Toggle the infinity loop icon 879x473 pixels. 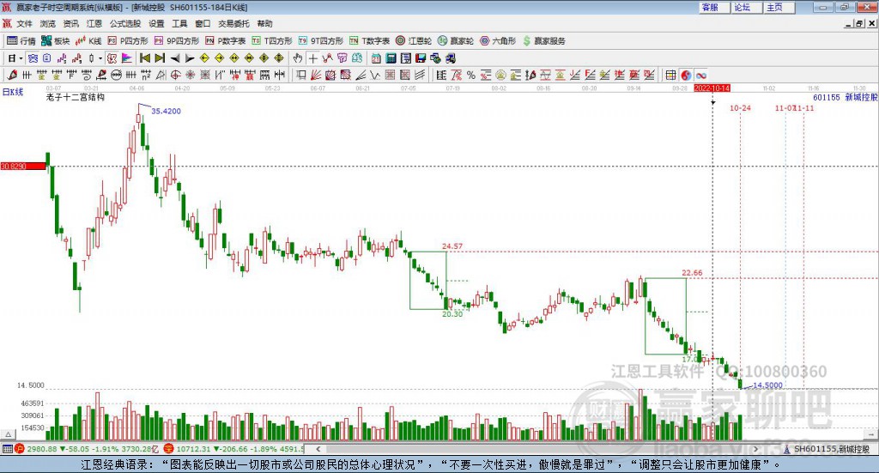pyautogui.click(x=700, y=75)
